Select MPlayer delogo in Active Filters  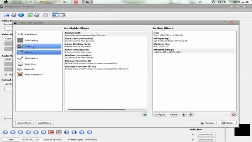pyautogui.click(x=194, y=51)
